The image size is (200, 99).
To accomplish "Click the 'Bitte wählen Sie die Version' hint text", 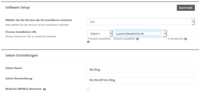I will [x=37, y=25].
